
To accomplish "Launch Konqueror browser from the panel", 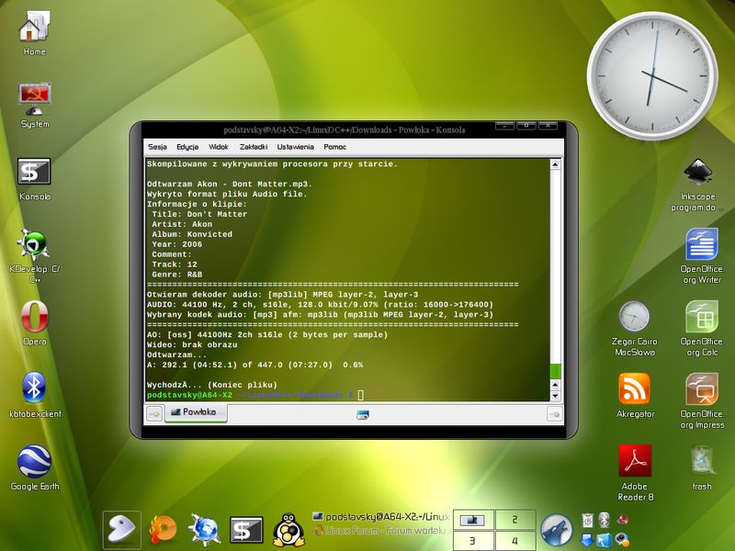I will (x=204, y=531).
